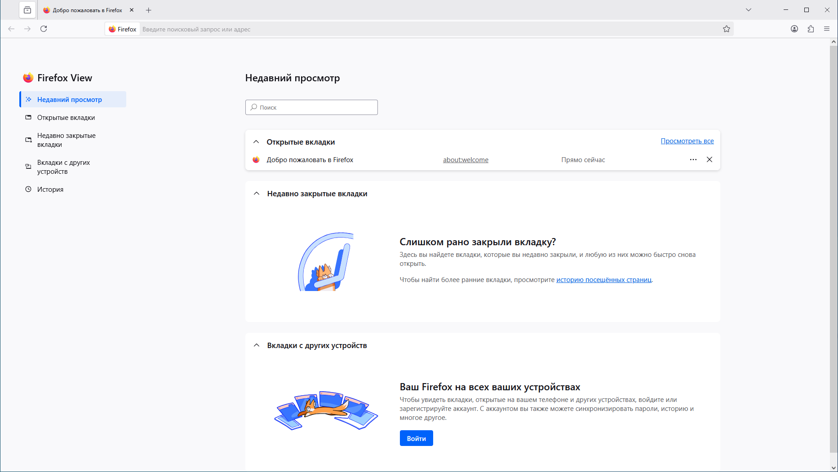Select История in the sidebar
838x472 pixels.
pyautogui.click(x=50, y=190)
